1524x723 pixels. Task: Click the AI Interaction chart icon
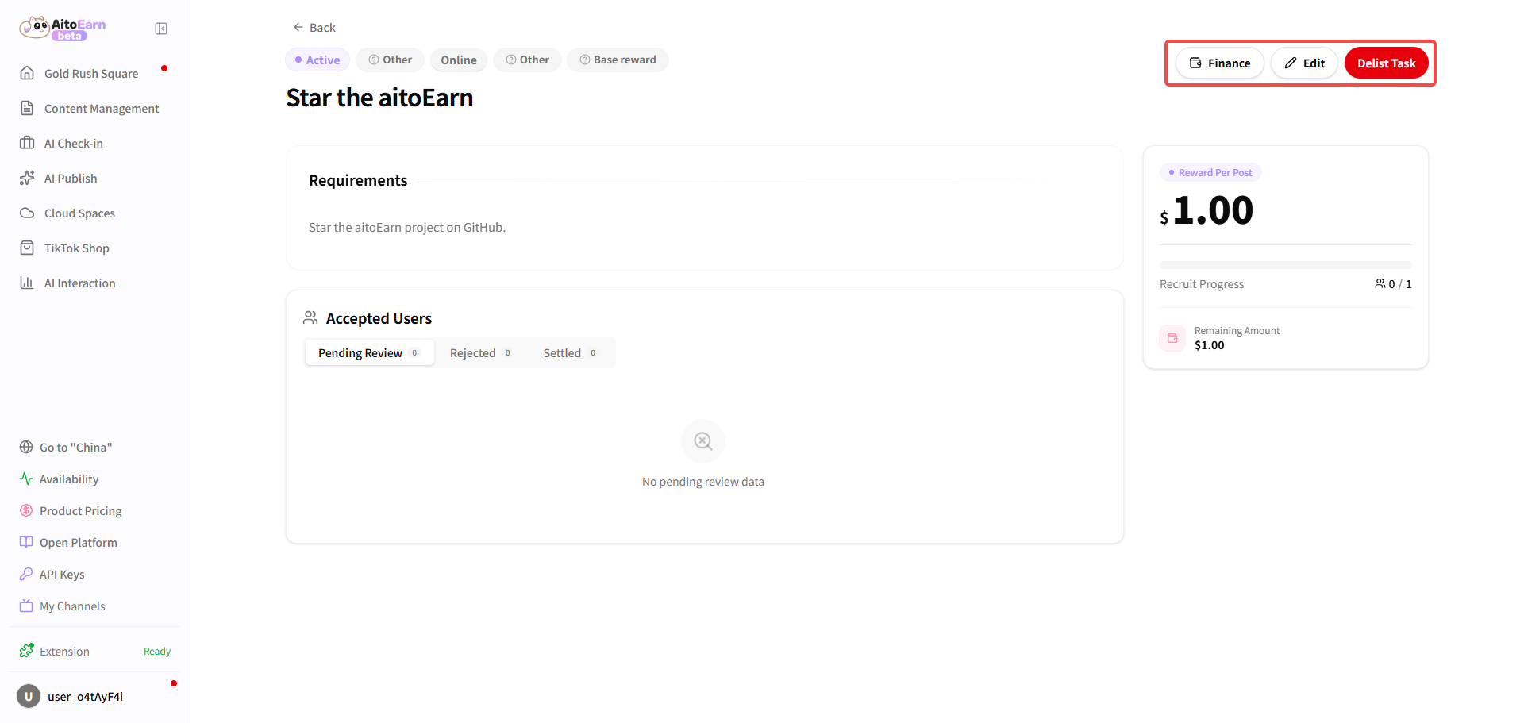(x=27, y=283)
